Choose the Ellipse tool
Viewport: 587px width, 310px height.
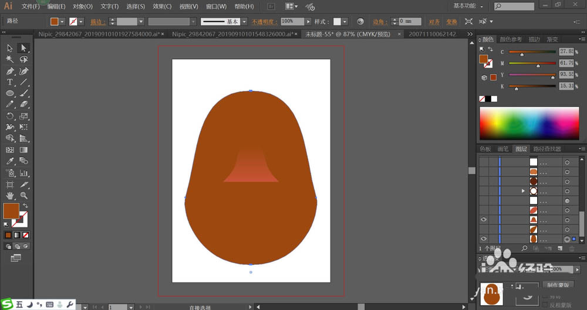(x=10, y=93)
